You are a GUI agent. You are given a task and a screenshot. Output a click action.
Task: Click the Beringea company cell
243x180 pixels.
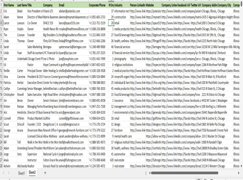click(51, 47)
